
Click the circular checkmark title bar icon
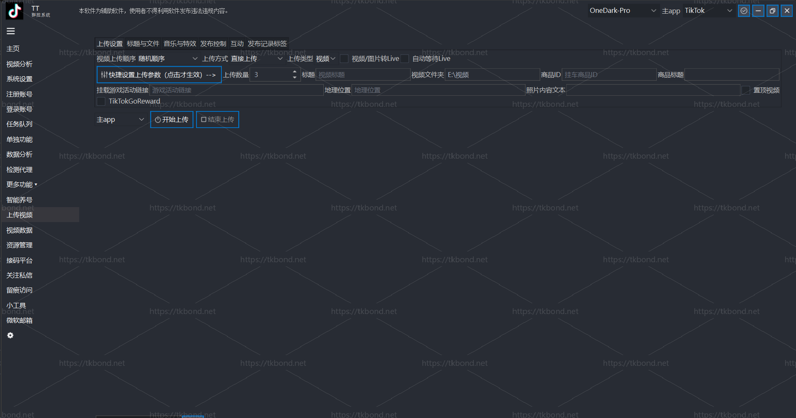(x=744, y=11)
